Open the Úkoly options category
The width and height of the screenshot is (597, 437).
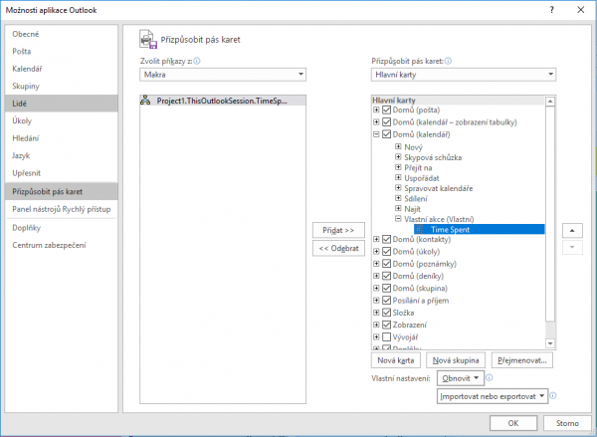62,120
